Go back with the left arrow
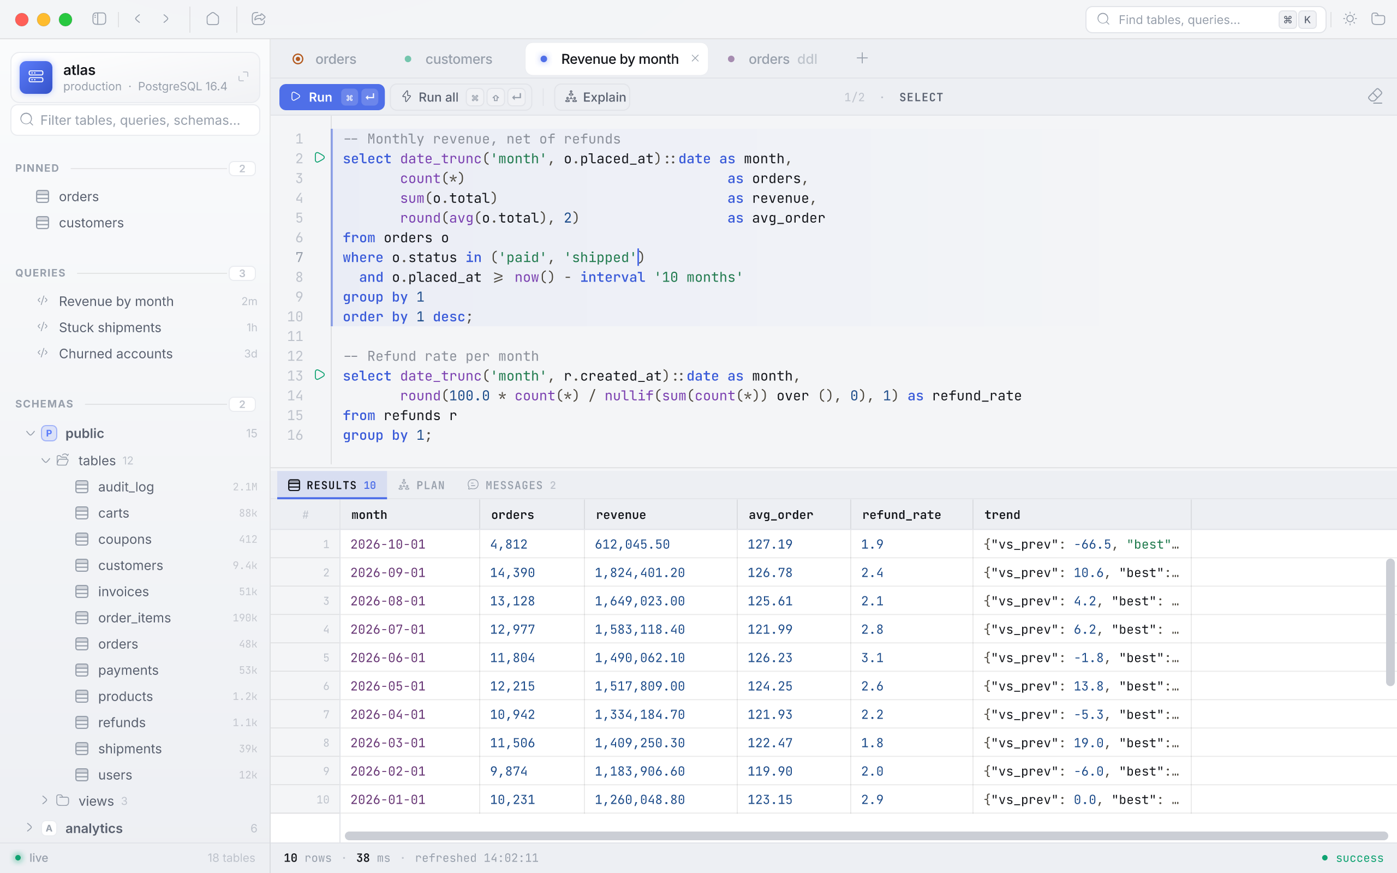This screenshot has width=1397, height=873. [x=138, y=19]
